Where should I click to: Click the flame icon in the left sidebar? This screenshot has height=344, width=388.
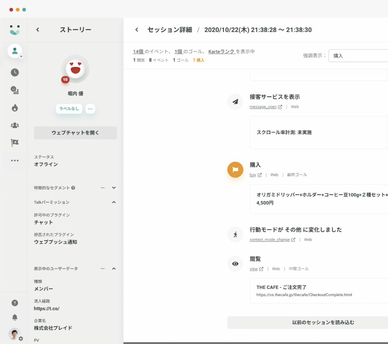coord(14,108)
